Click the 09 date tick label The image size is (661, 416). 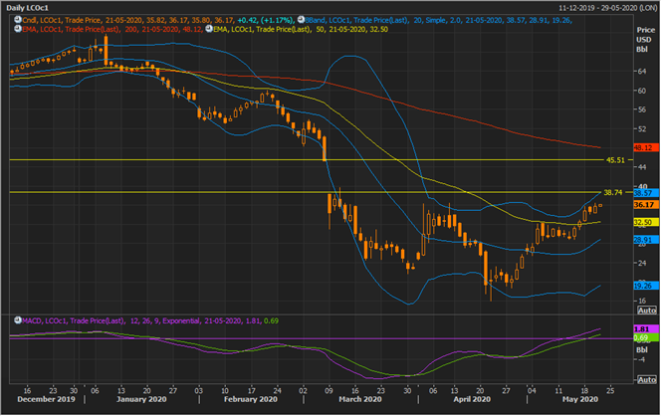(329, 391)
